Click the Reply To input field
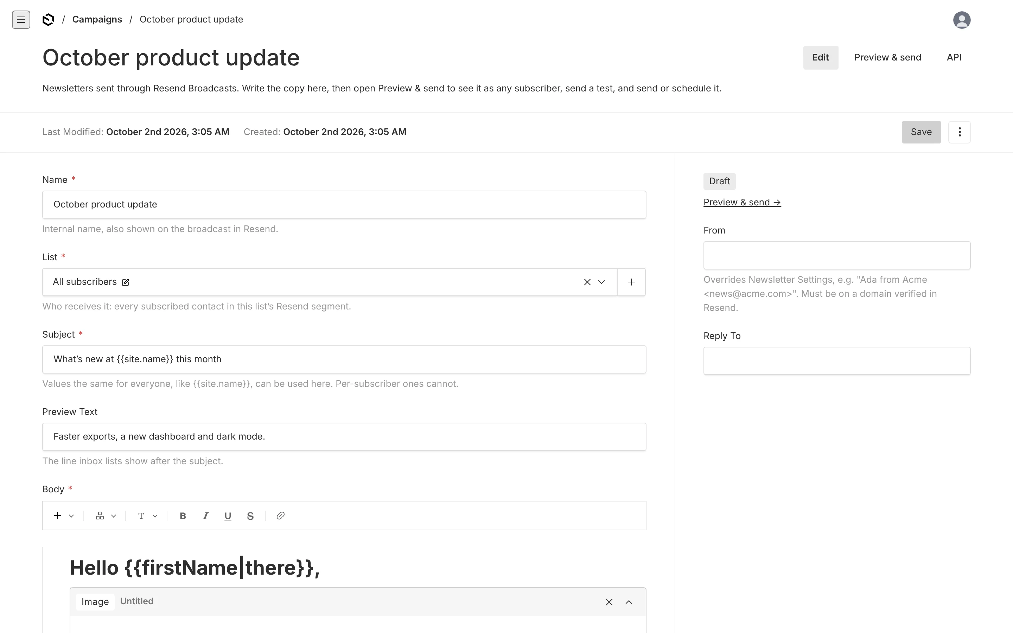Image resolution: width=1013 pixels, height=633 pixels. tap(837, 361)
